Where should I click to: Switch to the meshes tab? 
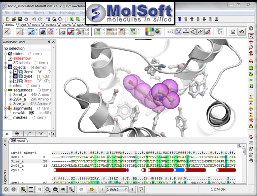pos(51,25)
